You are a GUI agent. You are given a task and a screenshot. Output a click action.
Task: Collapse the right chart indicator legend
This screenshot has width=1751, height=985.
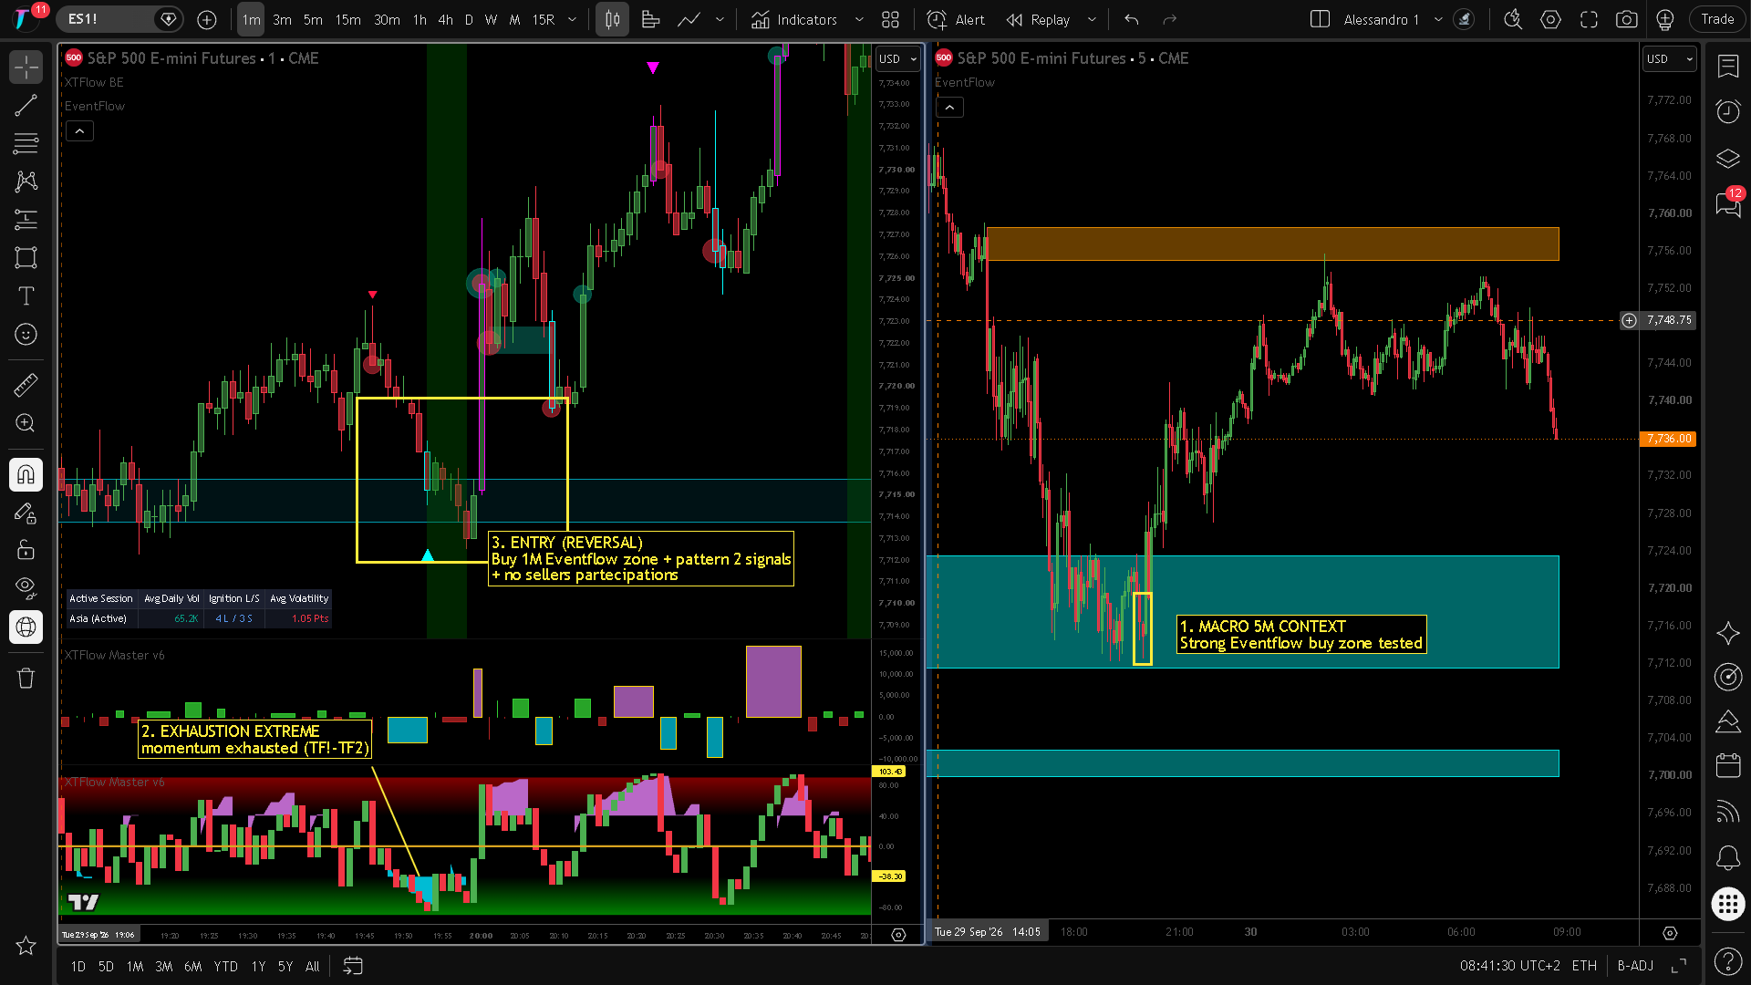click(x=949, y=108)
